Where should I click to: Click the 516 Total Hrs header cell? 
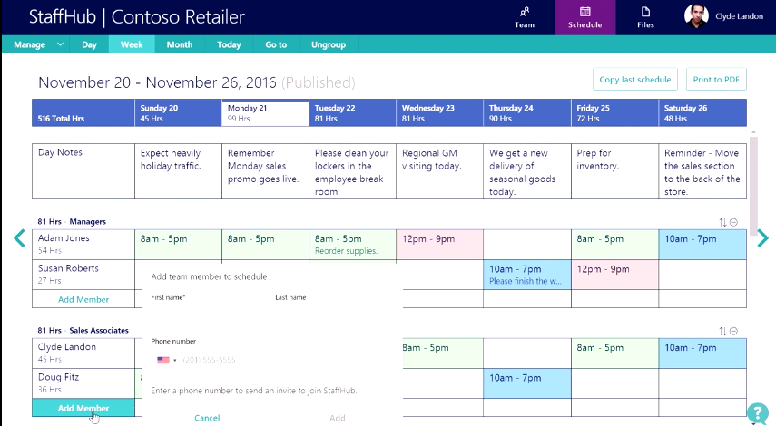83,112
